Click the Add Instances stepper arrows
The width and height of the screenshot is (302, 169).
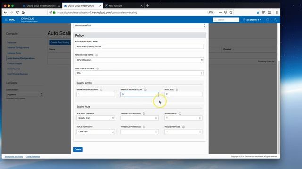pos(200,118)
